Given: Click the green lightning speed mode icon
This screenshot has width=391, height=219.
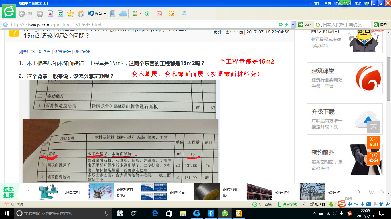Looking at the screenshot, I should (287, 25).
